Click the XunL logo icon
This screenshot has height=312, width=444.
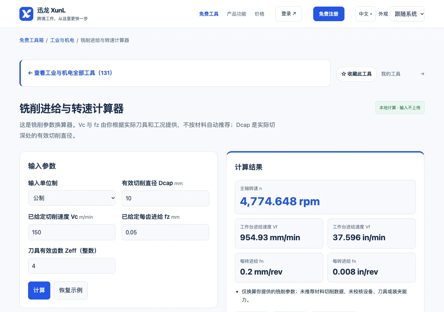click(26, 14)
